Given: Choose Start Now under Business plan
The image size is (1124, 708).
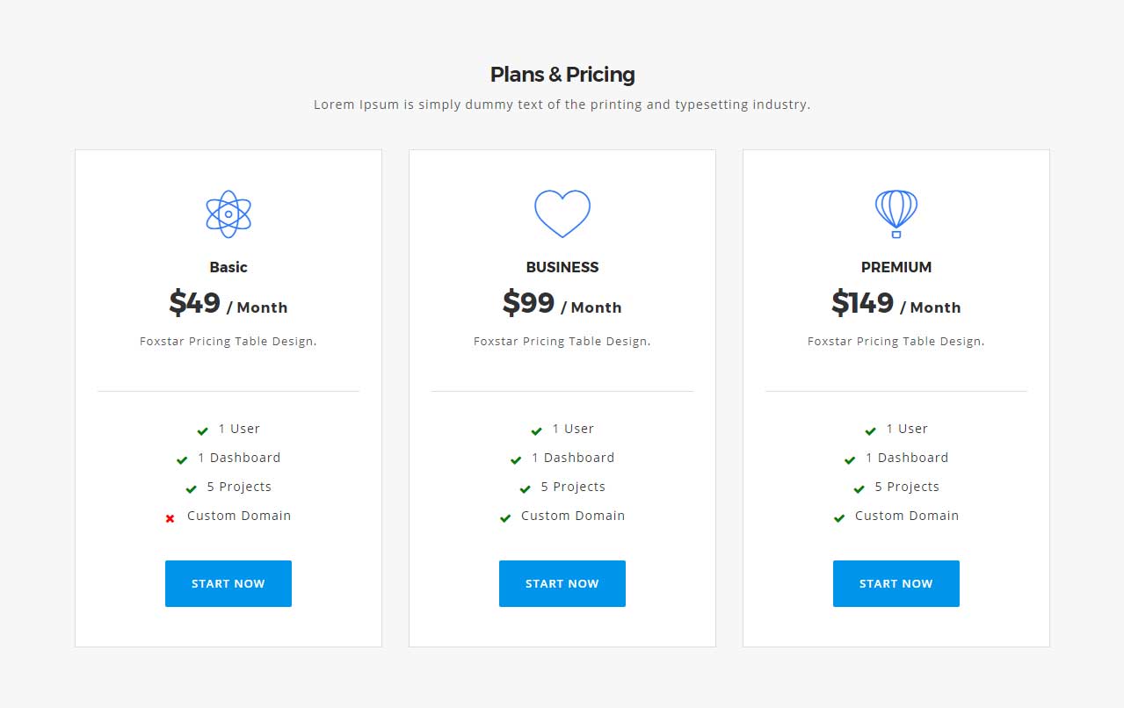Looking at the screenshot, I should (x=562, y=583).
